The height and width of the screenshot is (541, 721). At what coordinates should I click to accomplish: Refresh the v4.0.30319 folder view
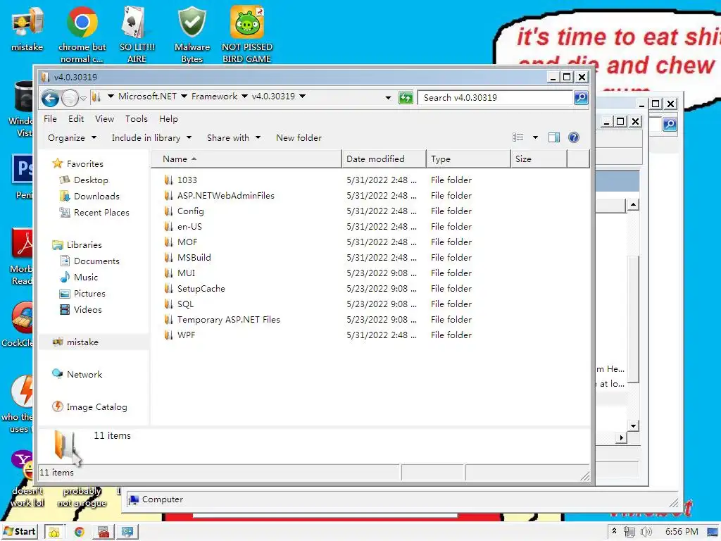click(x=406, y=97)
